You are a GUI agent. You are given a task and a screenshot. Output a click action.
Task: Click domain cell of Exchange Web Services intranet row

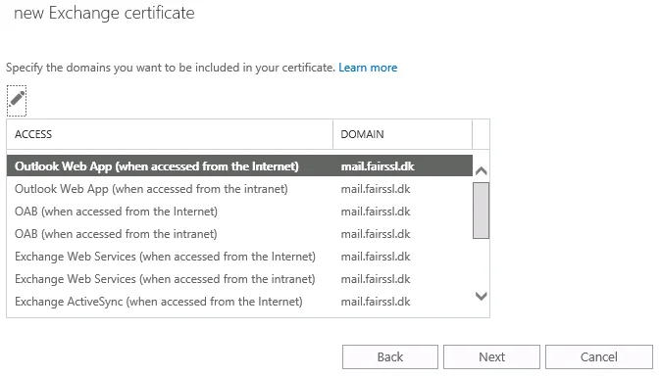[x=376, y=279]
